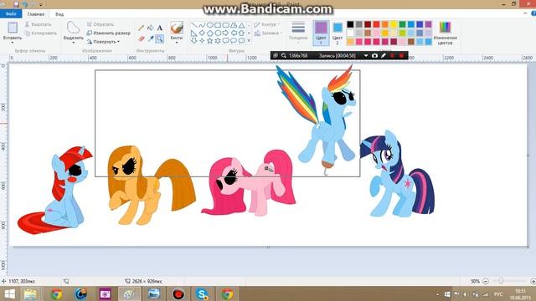Screen dimensions: 536x301
Task: Open Изменение цветов edit colors
Action: pos(445,33)
